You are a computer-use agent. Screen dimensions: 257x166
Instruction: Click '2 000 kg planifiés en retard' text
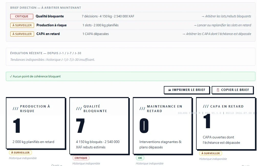(x=34, y=142)
